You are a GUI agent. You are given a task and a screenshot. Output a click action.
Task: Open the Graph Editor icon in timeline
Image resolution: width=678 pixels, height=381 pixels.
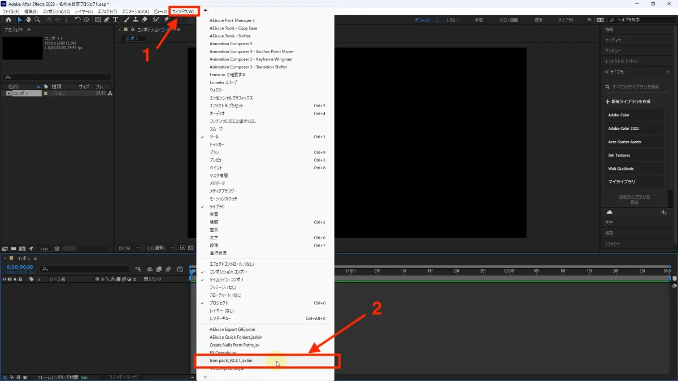click(180, 269)
